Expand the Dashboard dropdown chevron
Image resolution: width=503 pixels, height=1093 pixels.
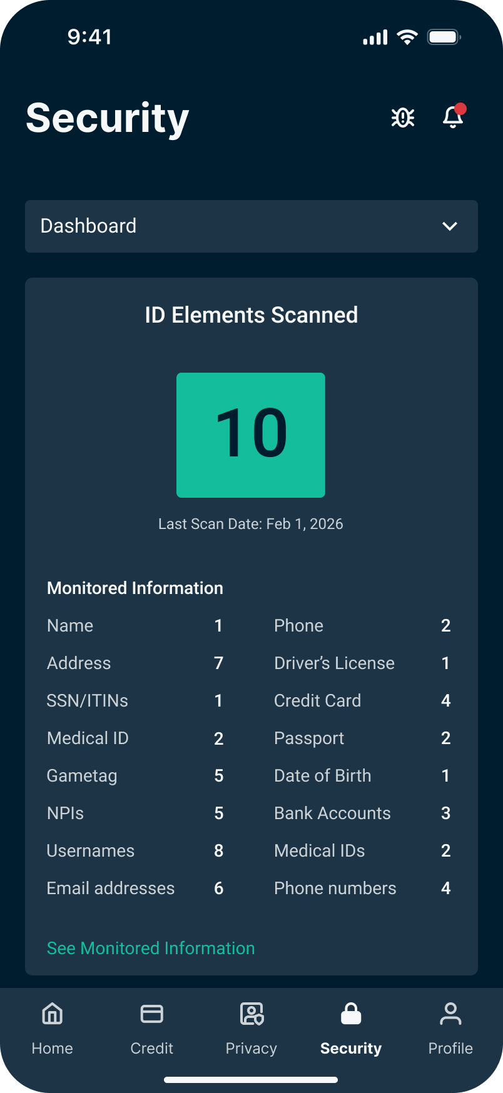point(450,226)
